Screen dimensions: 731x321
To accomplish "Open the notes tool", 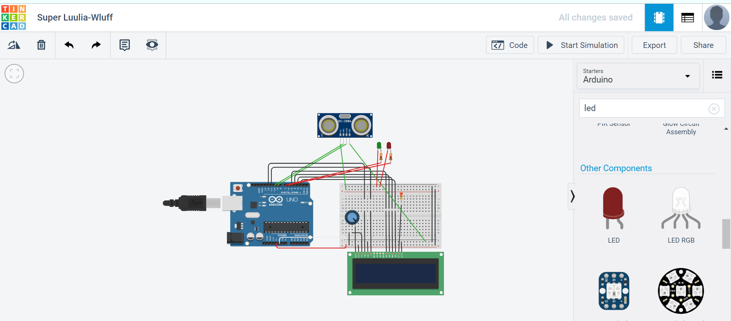I will pyautogui.click(x=124, y=45).
